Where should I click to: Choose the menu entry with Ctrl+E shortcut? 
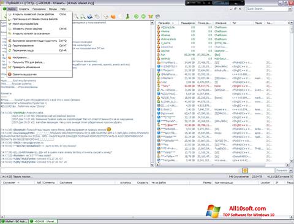click(39, 29)
